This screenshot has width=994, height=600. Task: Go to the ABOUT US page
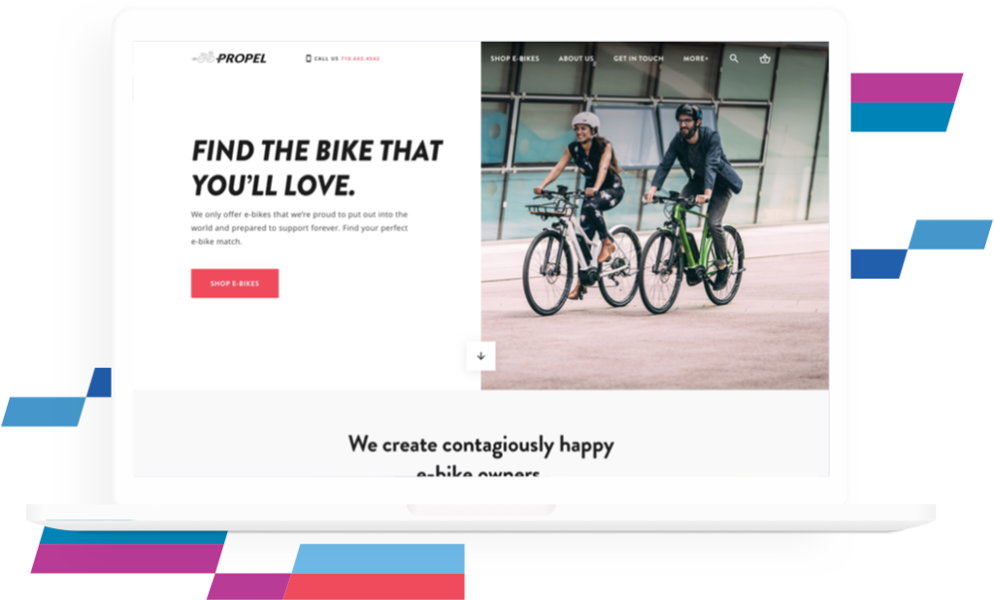(577, 58)
